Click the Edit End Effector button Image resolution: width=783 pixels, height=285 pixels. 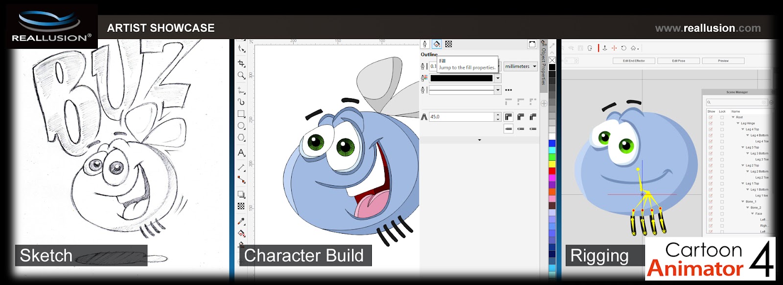pyautogui.click(x=634, y=61)
